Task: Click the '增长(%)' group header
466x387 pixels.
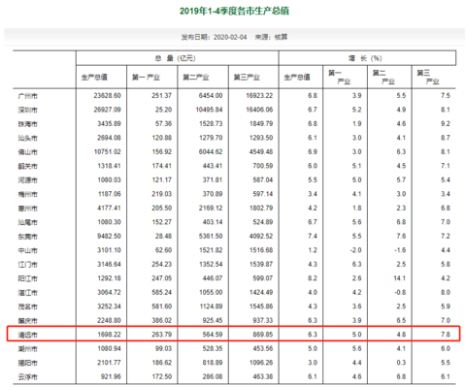Action: tap(365, 58)
